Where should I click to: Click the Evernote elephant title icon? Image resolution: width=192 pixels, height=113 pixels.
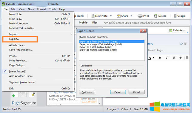pyautogui.click(x=3, y=4)
